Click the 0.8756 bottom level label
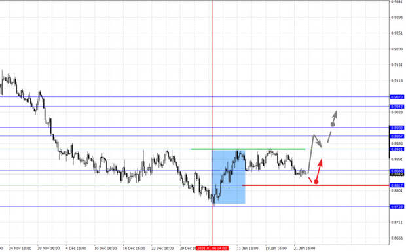Image resolution: width=406 pixels, height=252 pixels. pyautogui.click(x=397, y=207)
